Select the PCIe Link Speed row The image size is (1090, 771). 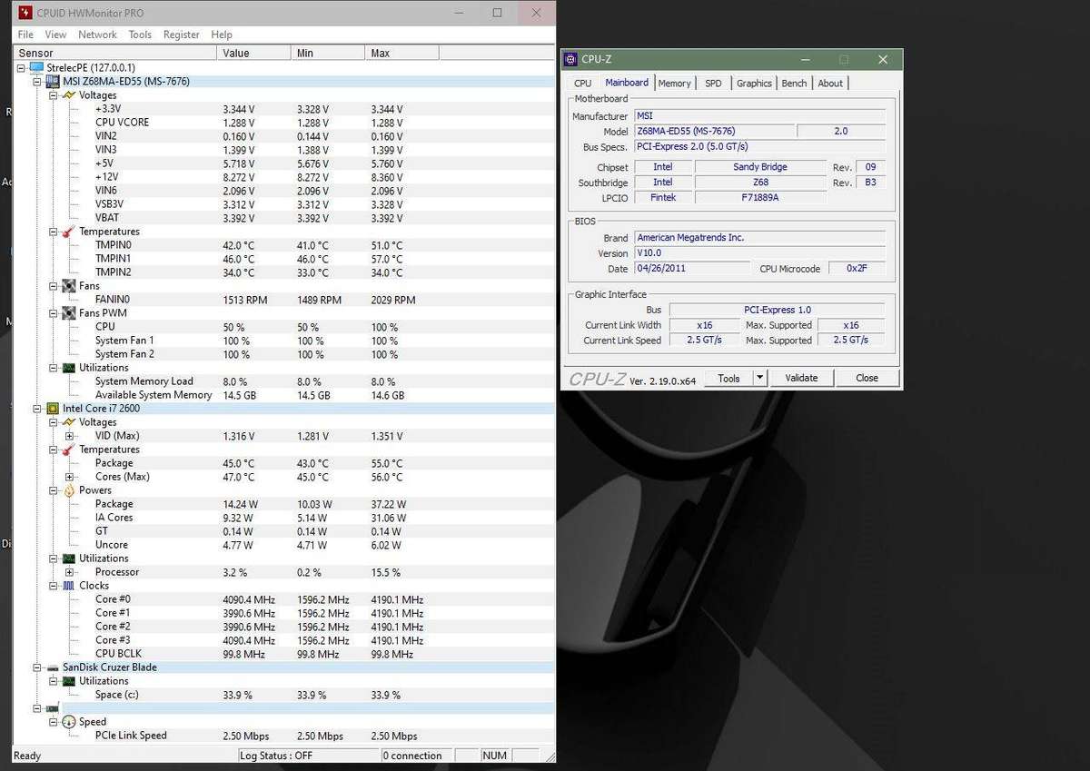[282, 736]
